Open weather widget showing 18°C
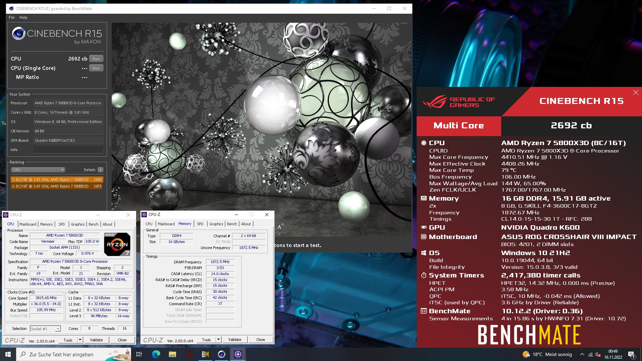Screen dimensions: 642x361 [x=547, y=354]
